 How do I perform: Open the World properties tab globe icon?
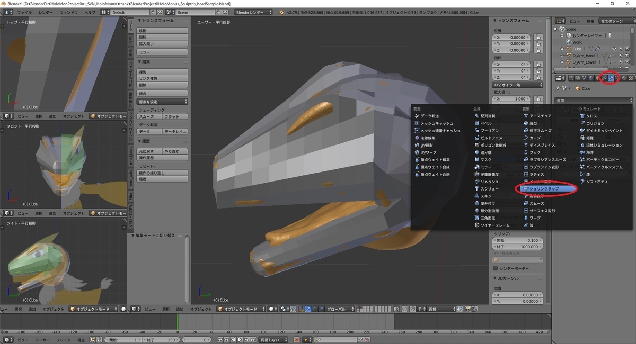pyautogui.click(x=591, y=78)
